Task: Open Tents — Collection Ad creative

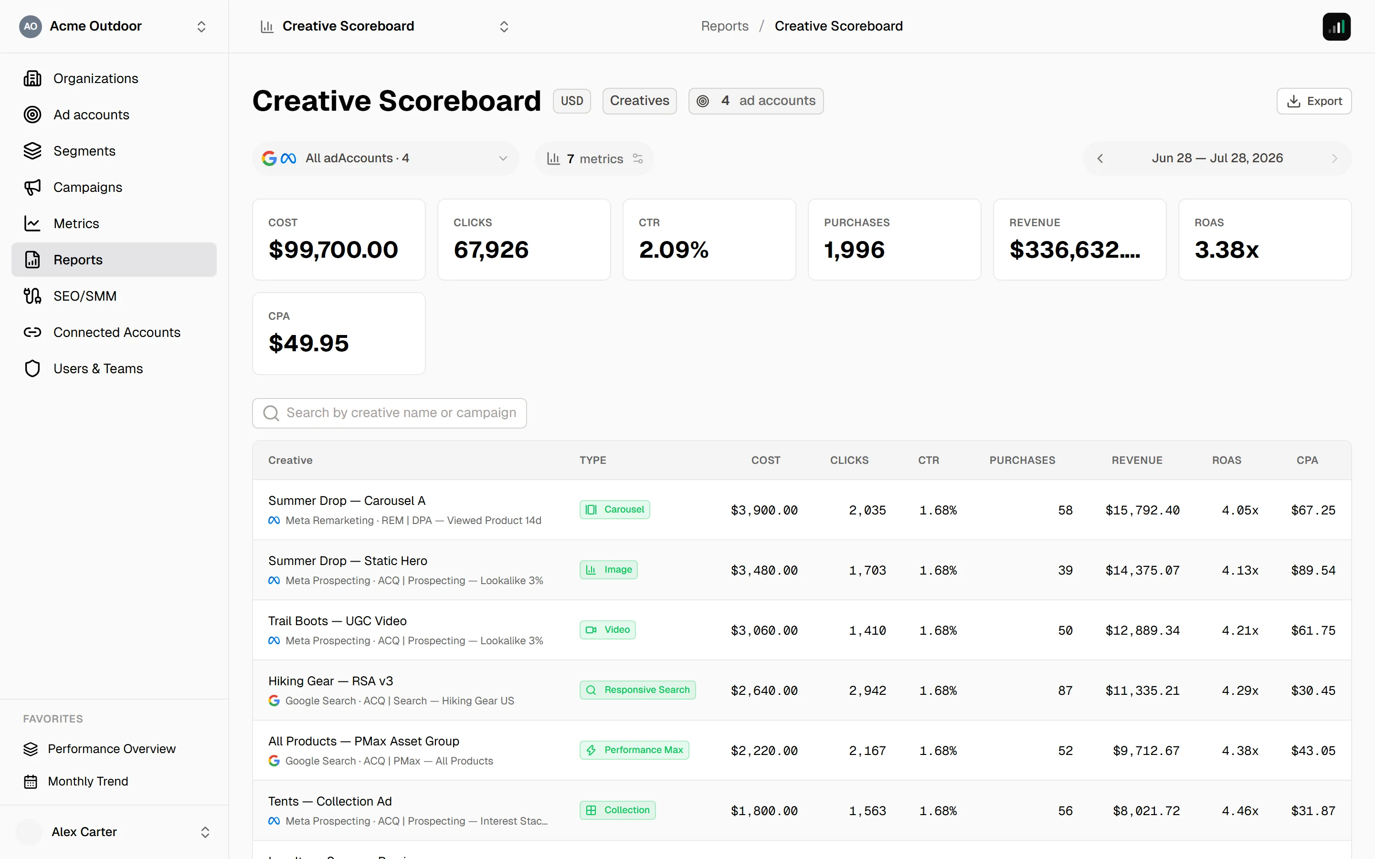Action: click(329, 802)
